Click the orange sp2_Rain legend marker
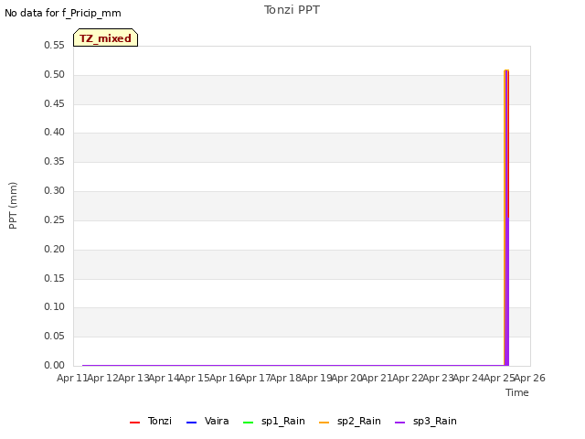Viewport: 585px width, 439px height. tap(324, 423)
